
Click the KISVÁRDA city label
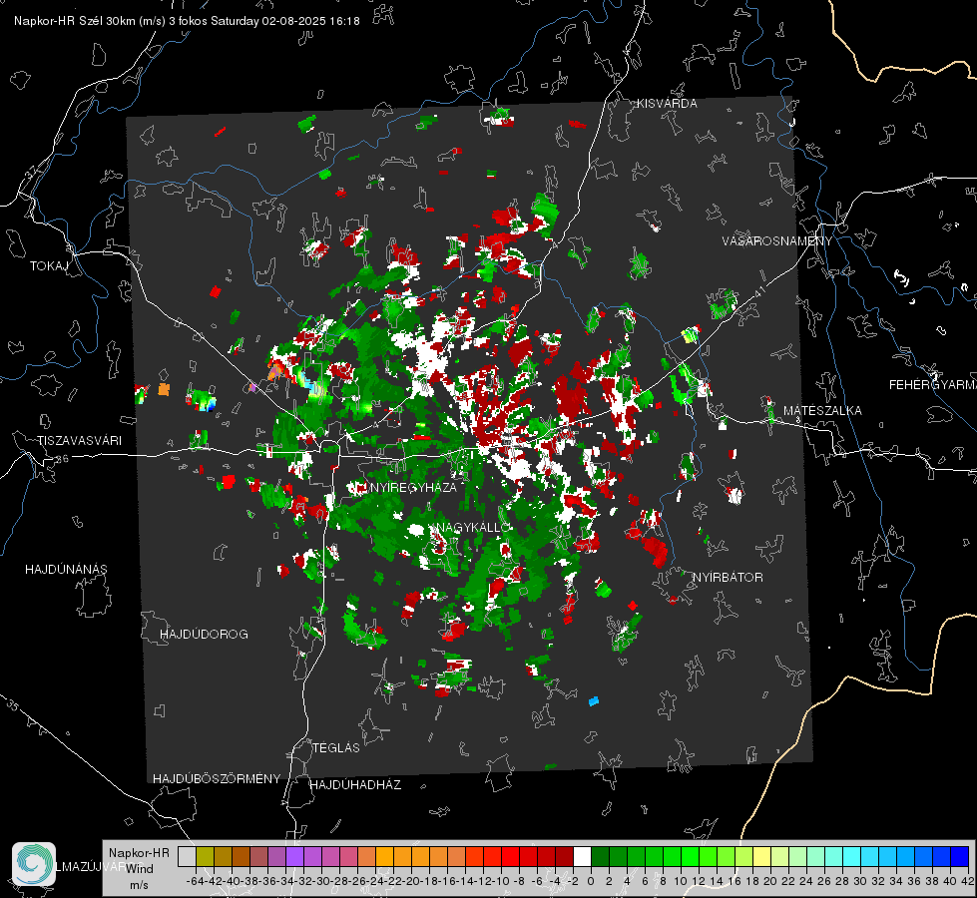pos(667,104)
